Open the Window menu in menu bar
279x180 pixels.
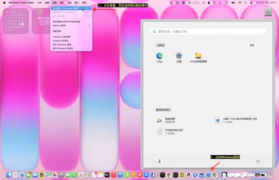pos(77,3)
